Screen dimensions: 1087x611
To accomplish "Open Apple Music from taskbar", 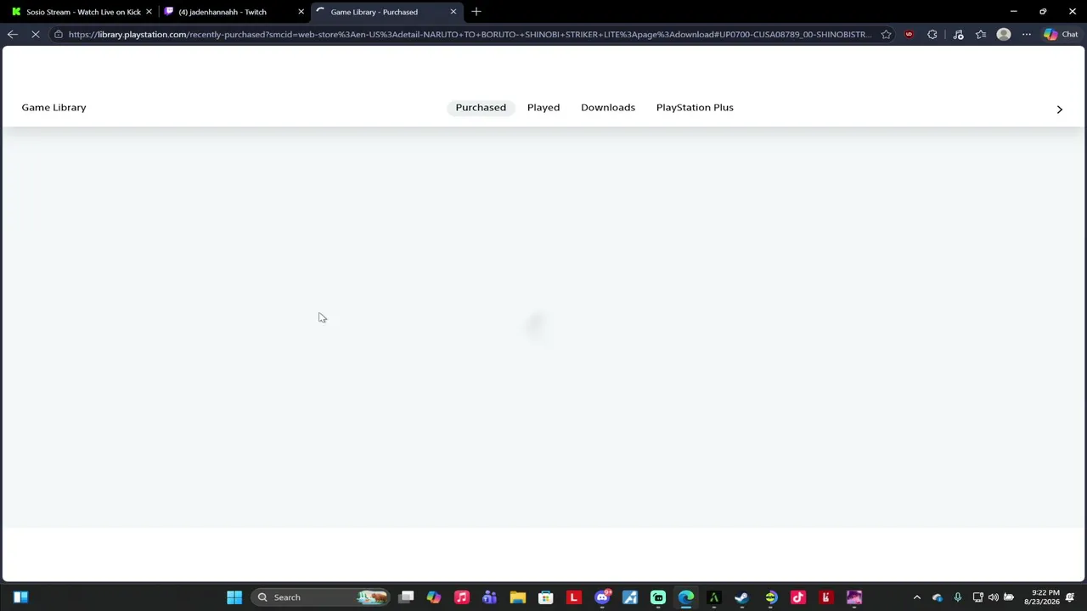I will coord(462,597).
